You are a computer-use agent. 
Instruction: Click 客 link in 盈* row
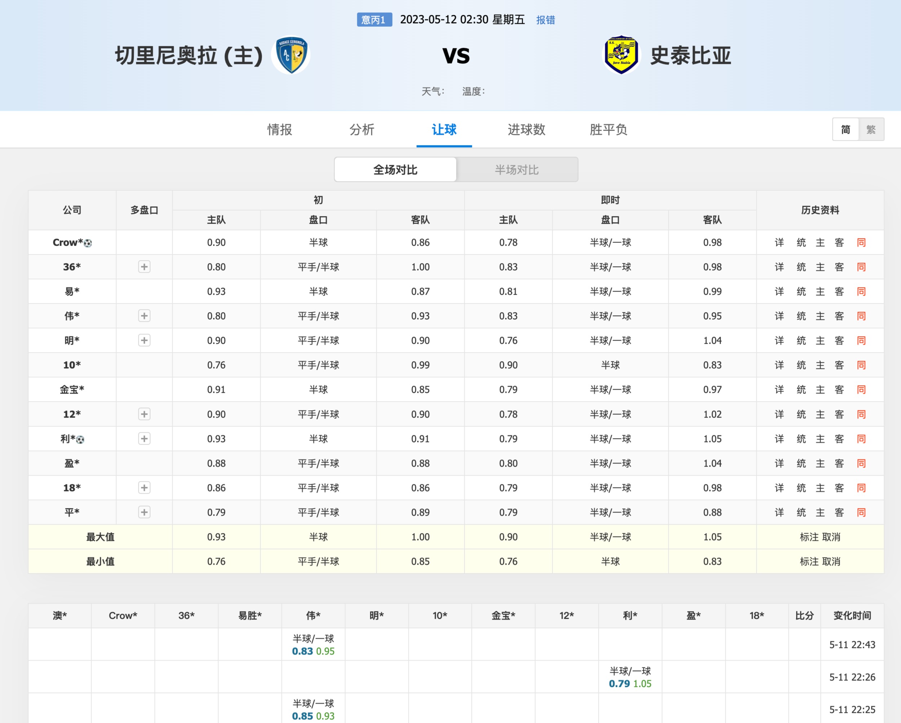839,463
